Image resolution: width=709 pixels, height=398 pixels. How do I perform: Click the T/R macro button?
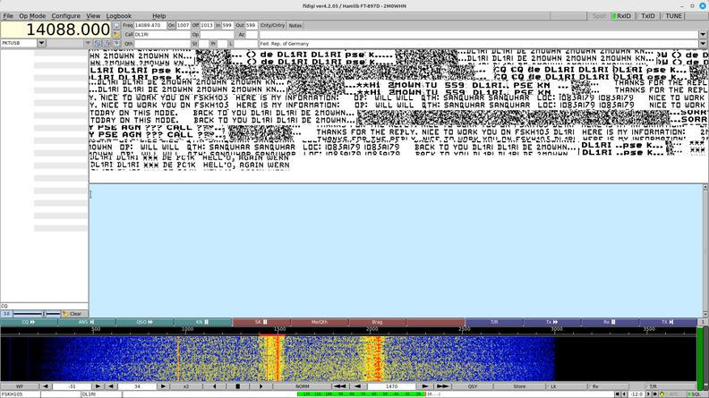(494, 322)
